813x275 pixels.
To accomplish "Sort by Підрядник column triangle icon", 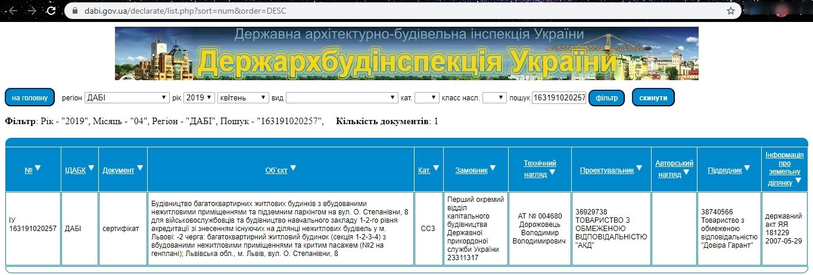I will (x=747, y=169).
